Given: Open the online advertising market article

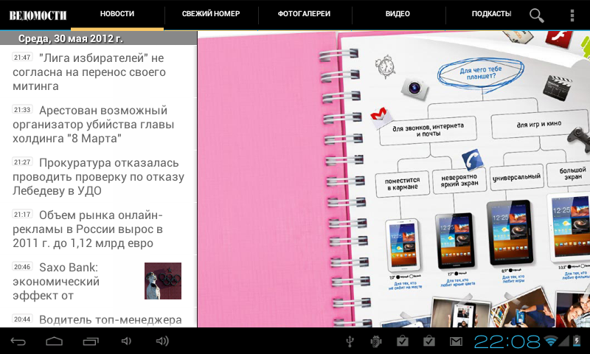Looking at the screenshot, I should (98, 229).
